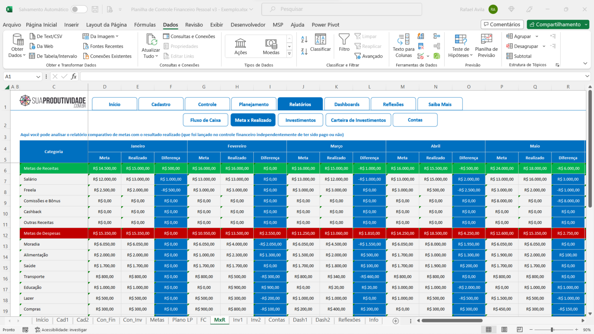The image size is (594, 334).
Task: Open the Comentários pane
Action: pos(502,24)
